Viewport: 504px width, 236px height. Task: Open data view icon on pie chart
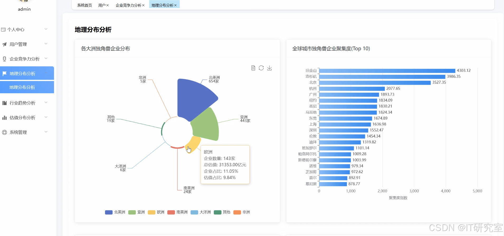point(253,68)
